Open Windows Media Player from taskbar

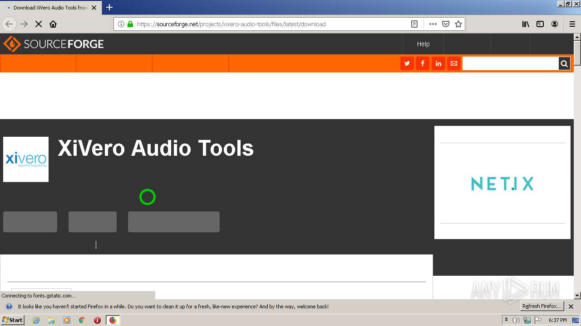[67, 320]
